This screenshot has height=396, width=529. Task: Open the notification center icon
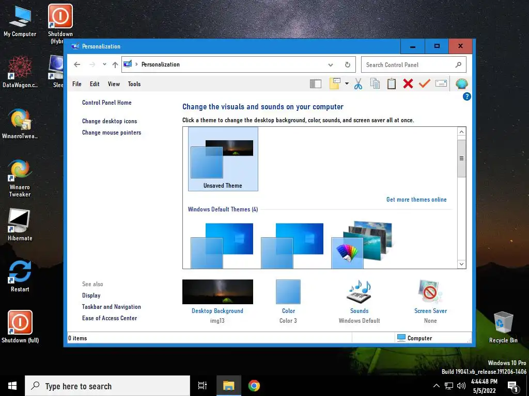click(x=513, y=386)
